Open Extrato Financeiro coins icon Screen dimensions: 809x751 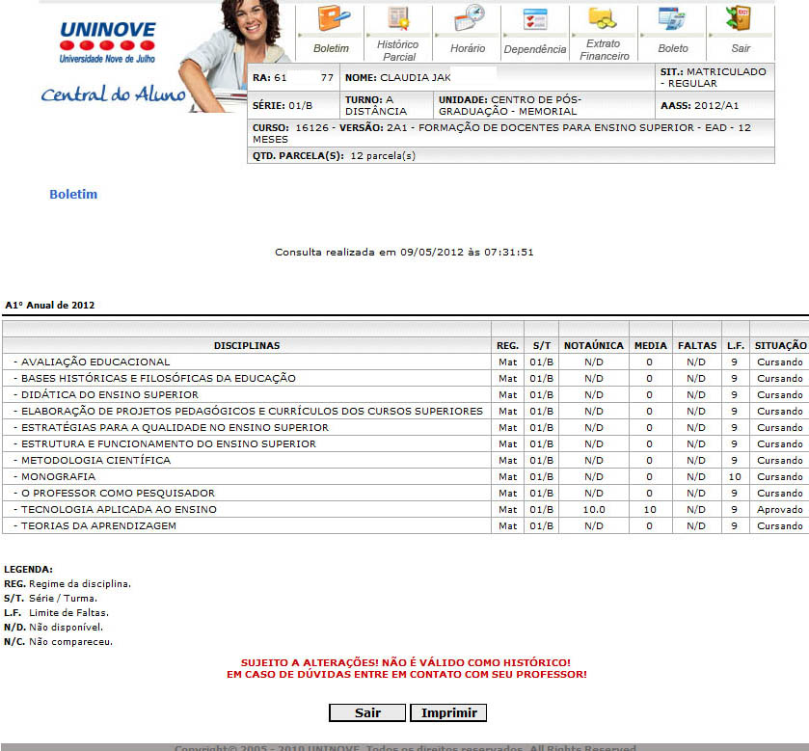(603, 17)
